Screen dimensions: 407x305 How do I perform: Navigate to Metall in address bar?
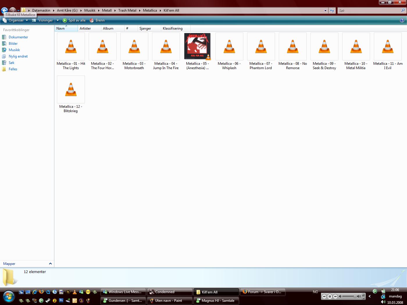(107, 10)
